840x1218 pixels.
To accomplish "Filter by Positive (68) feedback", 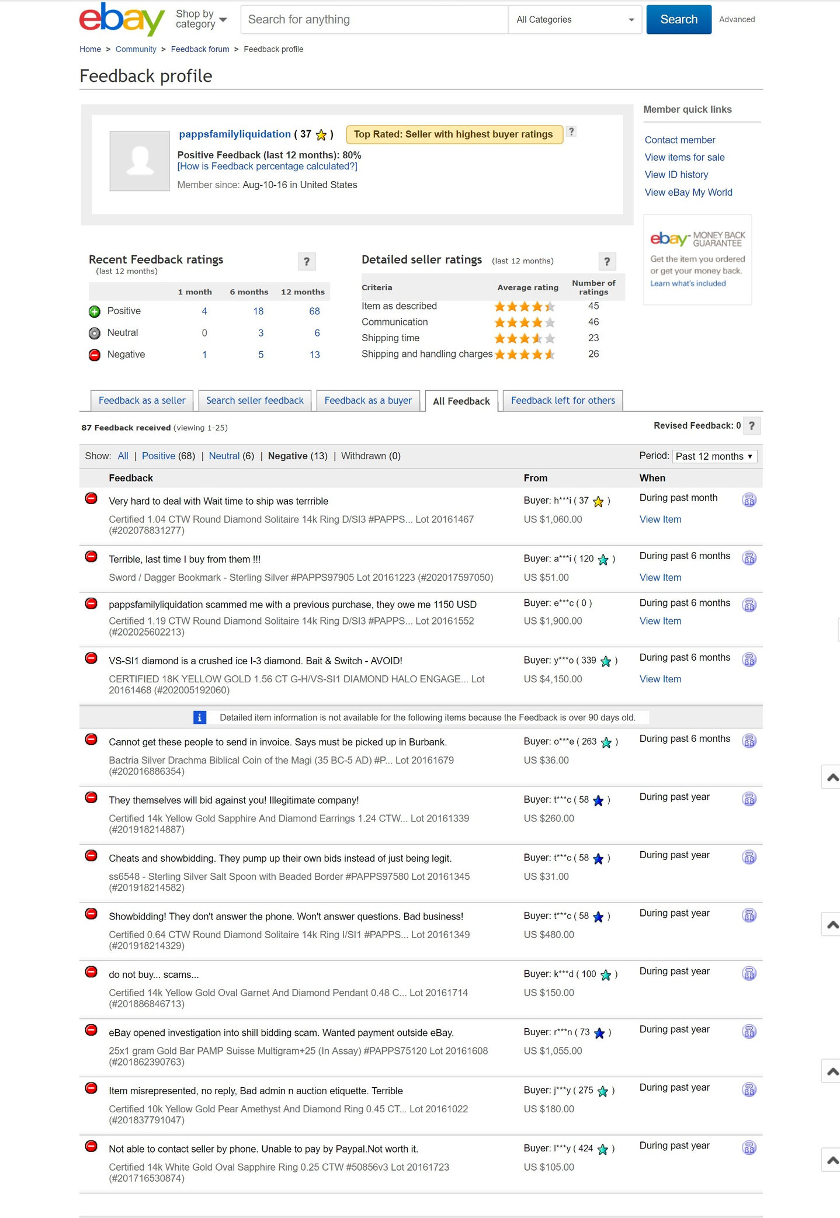I will 168,456.
